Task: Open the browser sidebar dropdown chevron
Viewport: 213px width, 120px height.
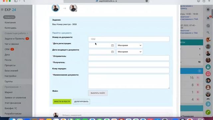Action: click(x=20, y=1)
